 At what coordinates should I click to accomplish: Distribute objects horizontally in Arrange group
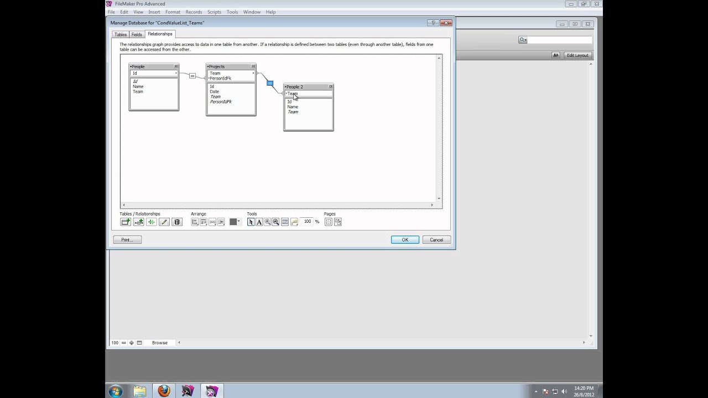pos(212,222)
